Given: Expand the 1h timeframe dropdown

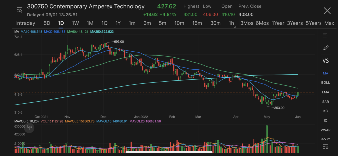Looking at the screenshot, I should [x=232, y=23].
